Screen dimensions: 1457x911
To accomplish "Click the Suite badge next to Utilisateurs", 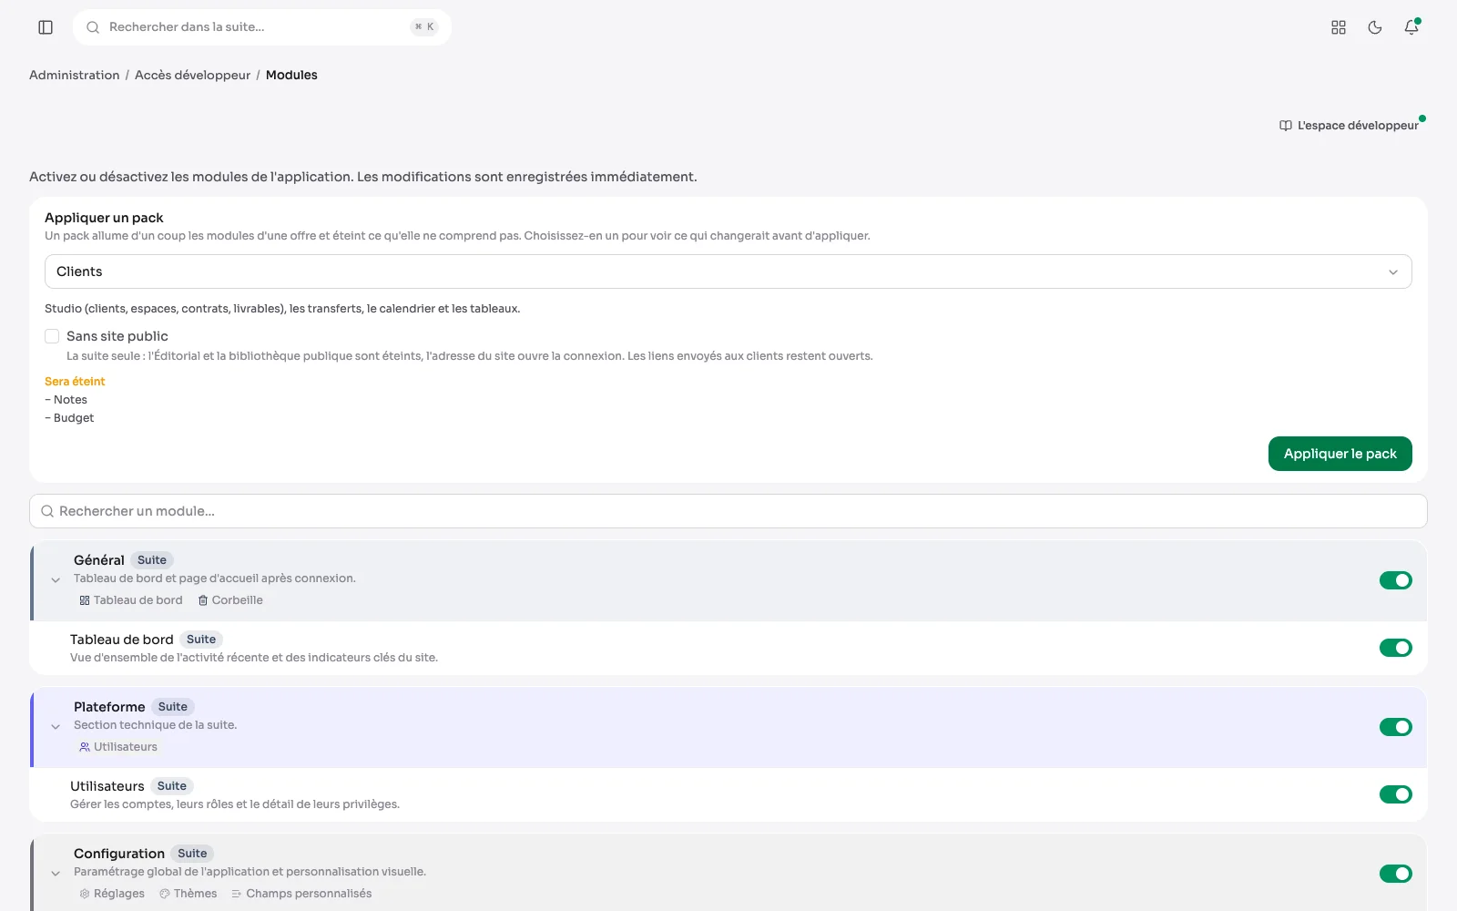I will 172,786.
